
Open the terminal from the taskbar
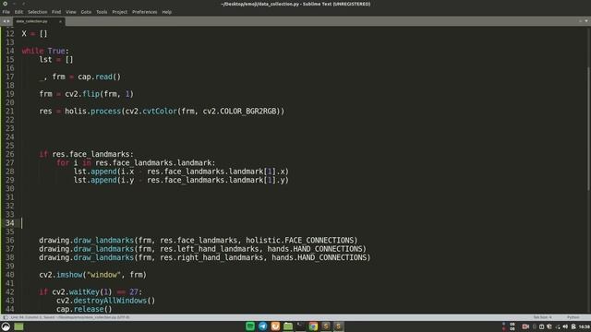point(300,326)
